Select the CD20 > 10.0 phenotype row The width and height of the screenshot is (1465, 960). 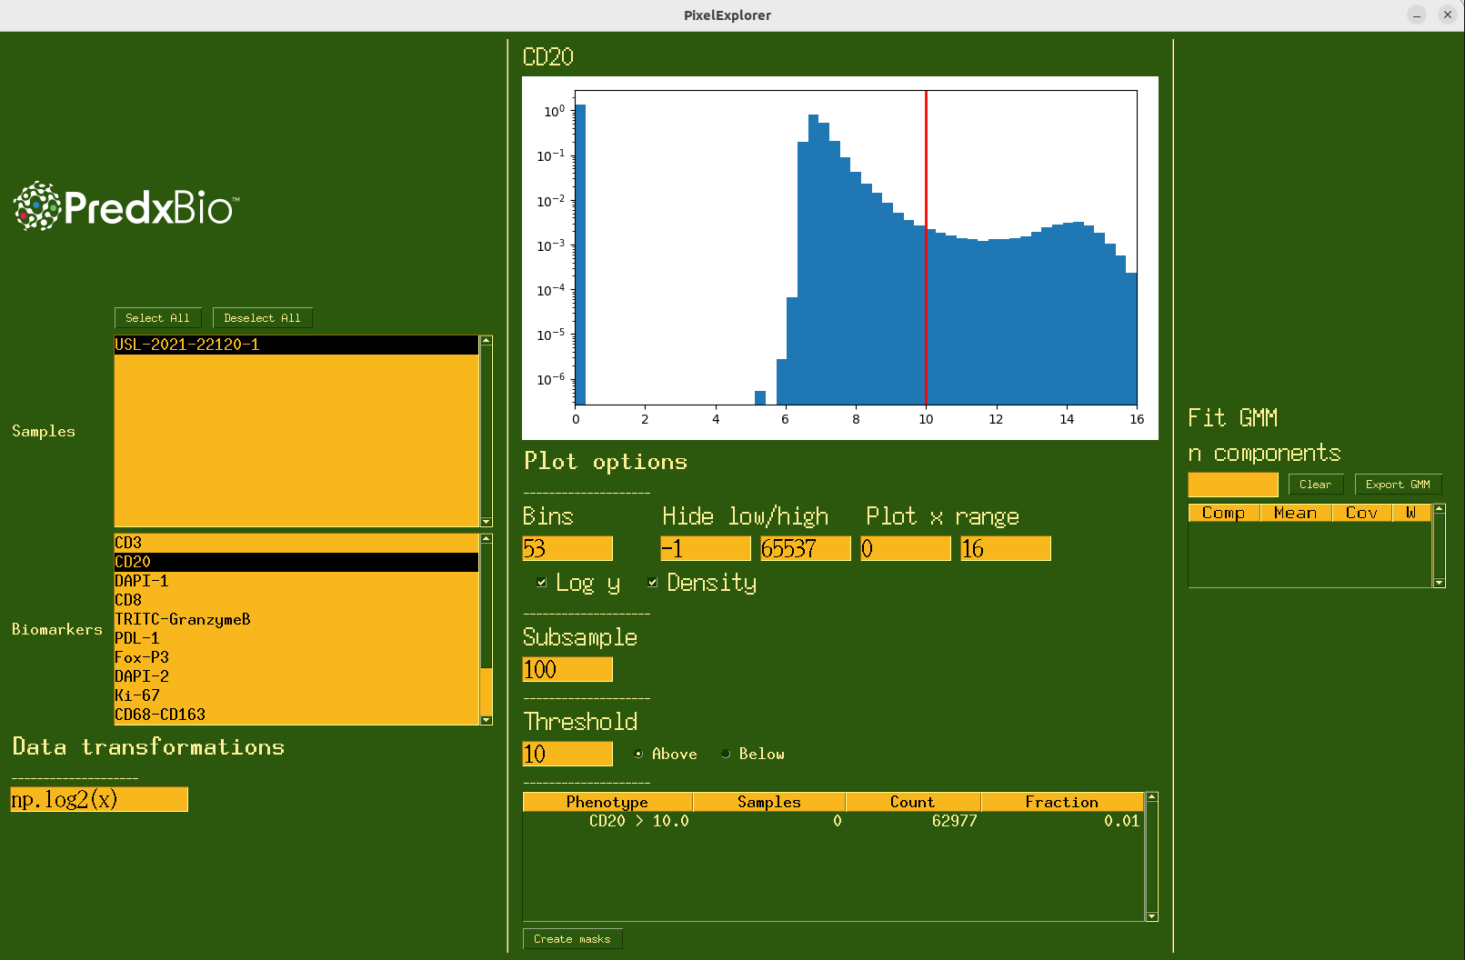[833, 821]
